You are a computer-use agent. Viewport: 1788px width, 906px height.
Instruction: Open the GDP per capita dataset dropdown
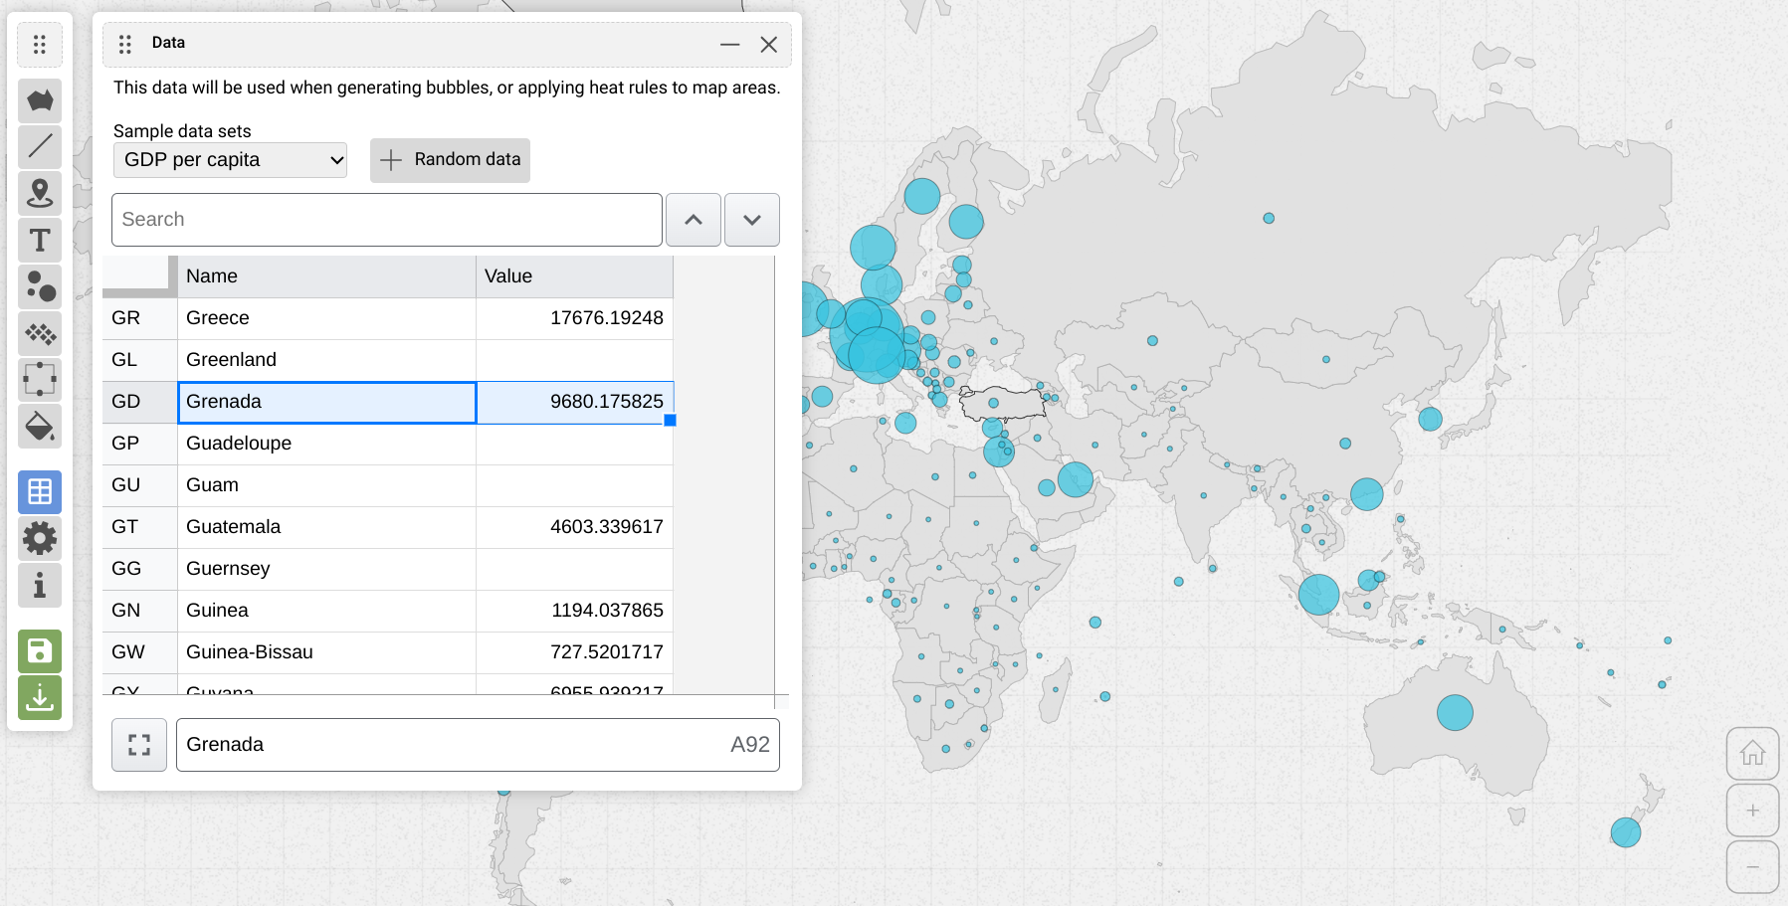(230, 160)
